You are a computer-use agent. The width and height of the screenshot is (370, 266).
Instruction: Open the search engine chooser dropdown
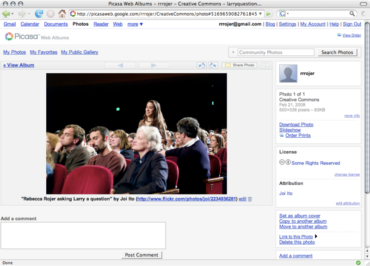point(288,14)
